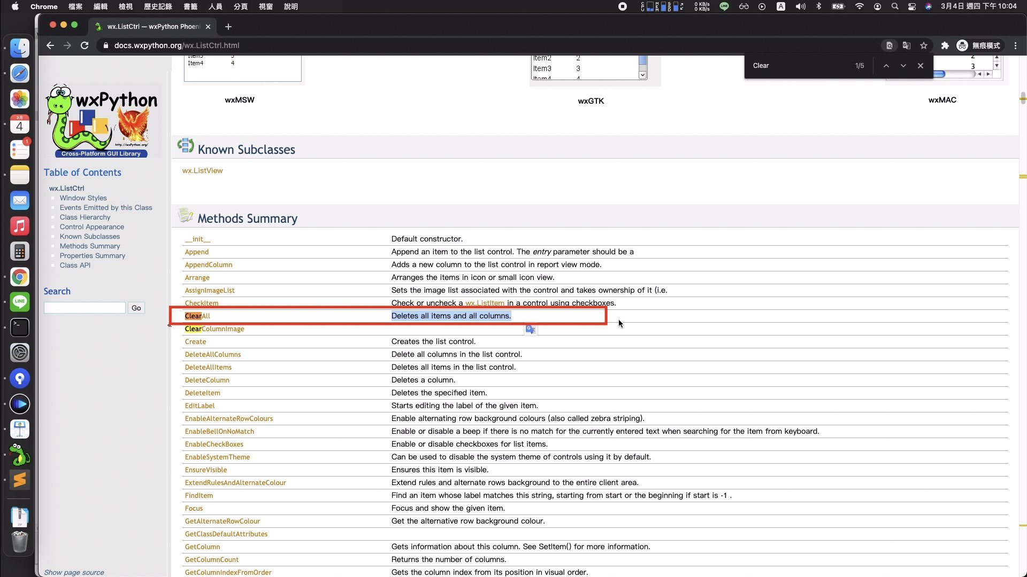The image size is (1027, 577).
Task: Go to previous find result arrow
Action: 886,66
